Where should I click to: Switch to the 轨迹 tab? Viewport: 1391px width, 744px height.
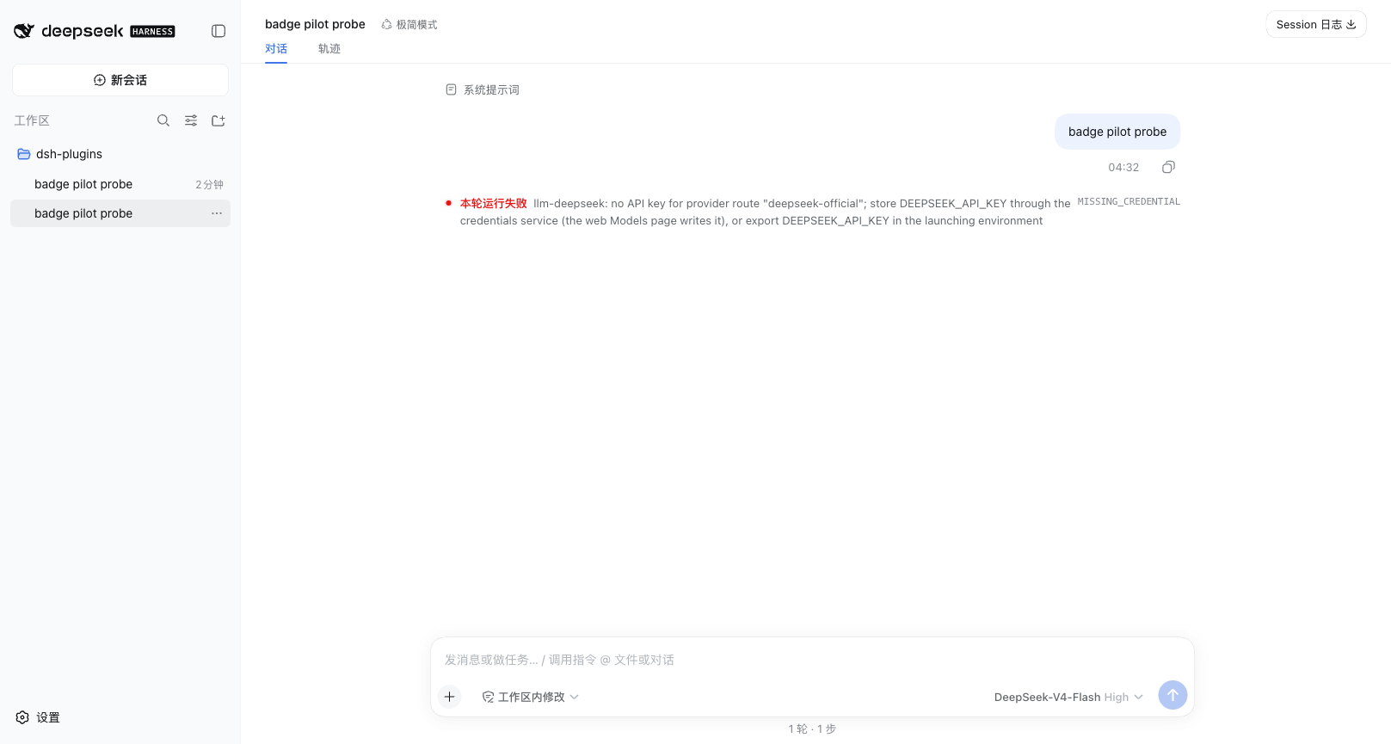tap(329, 49)
